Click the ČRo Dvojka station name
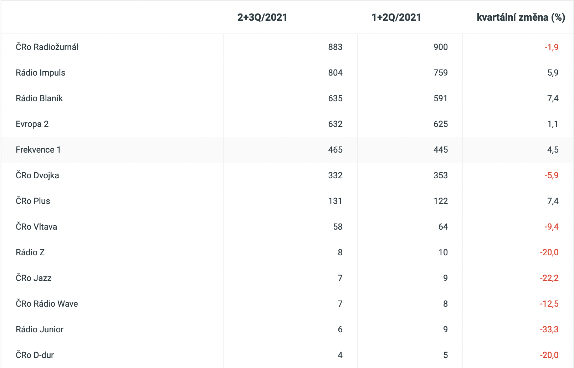 pyautogui.click(x=37, y=175)
